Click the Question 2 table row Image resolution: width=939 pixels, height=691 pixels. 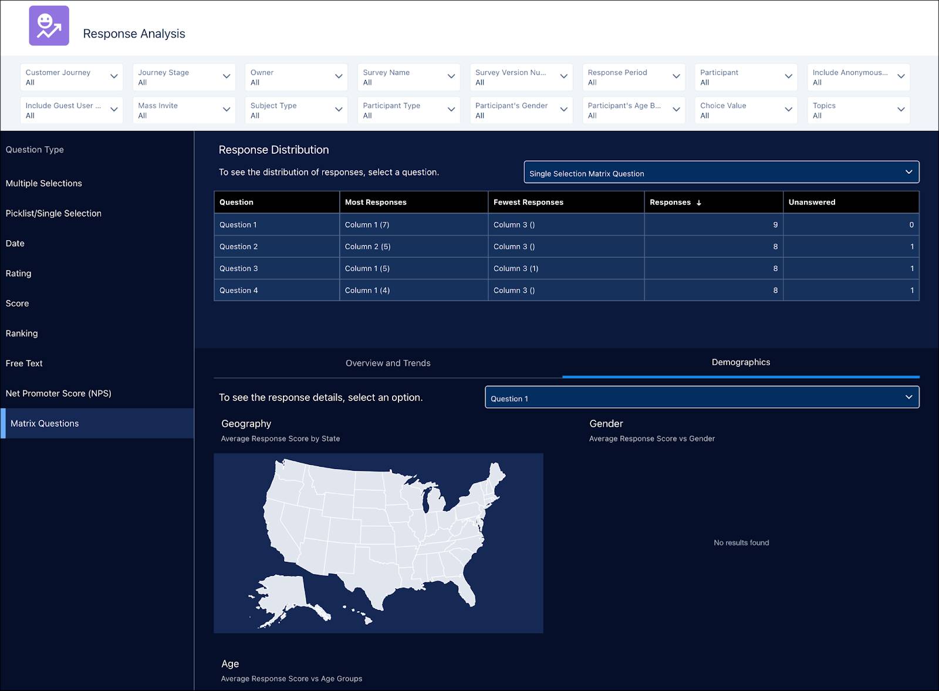(x=276, y=247)
